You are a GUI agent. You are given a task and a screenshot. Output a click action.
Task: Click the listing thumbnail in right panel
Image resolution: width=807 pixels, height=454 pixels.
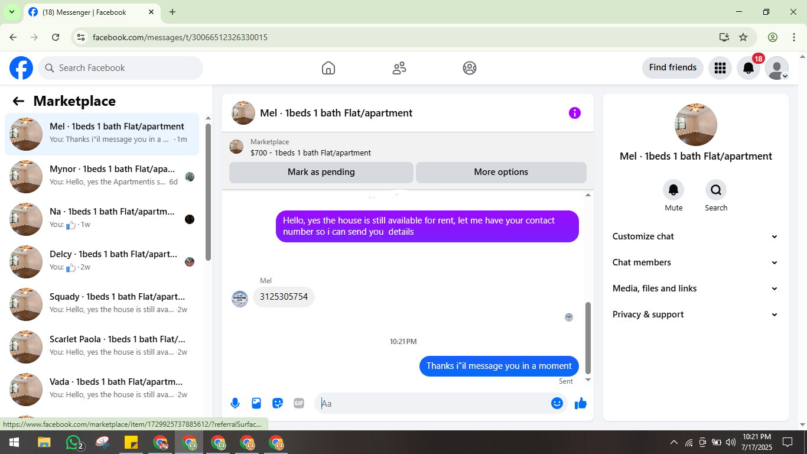(x=696, y=125)
